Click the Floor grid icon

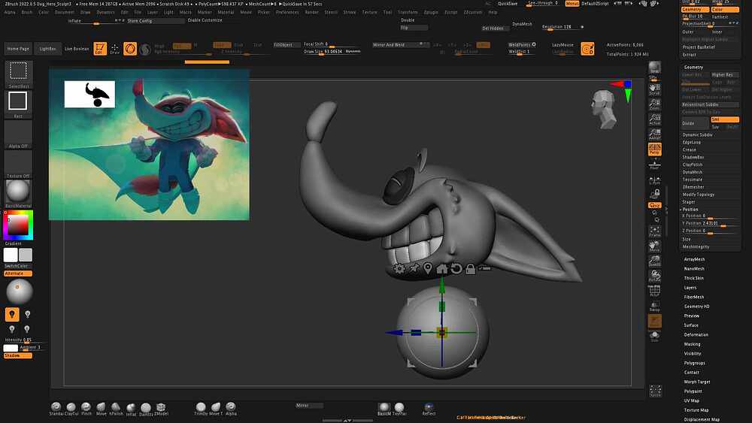pyautogui.click(x=655, y=165)
